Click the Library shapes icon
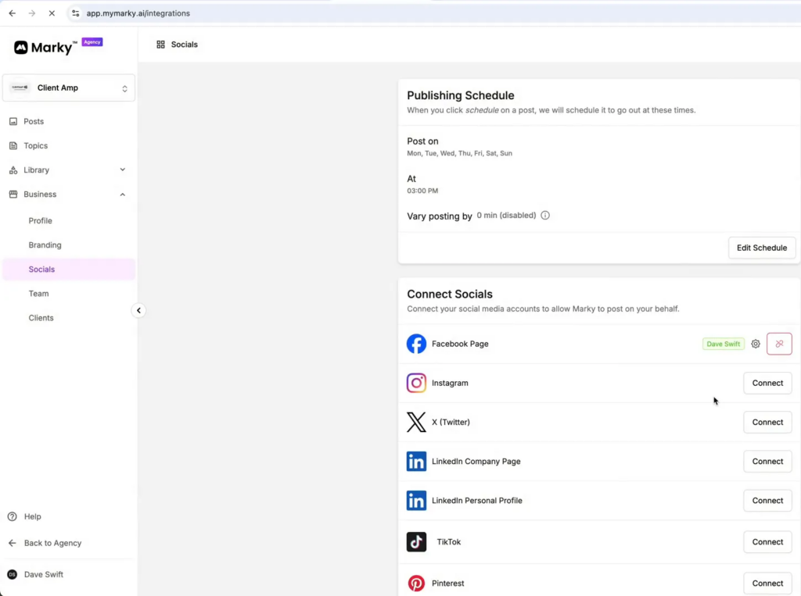The height and width of the screenshot is (596, 801). pos(13,170)
